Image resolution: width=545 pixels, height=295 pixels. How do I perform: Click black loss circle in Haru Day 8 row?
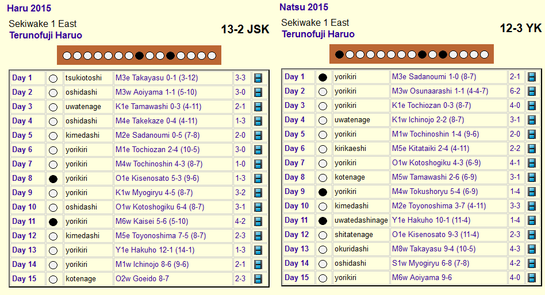point(53,179)
